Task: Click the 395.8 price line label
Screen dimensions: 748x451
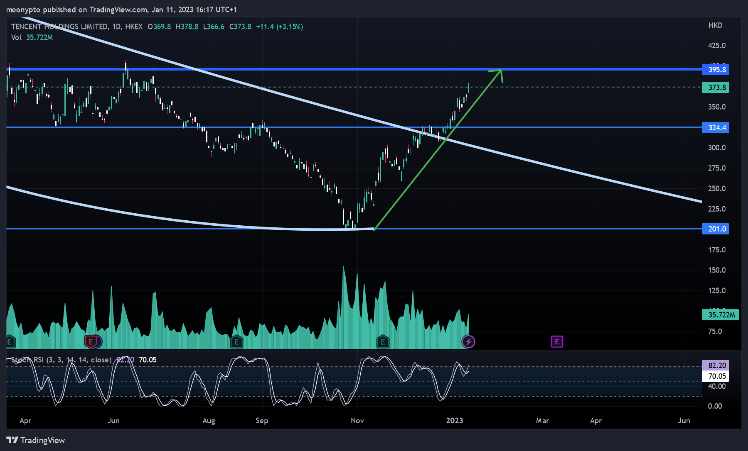Action: [716, 70]
